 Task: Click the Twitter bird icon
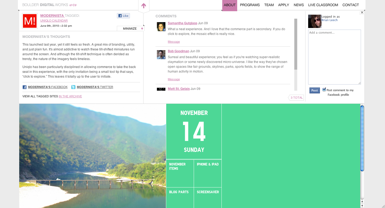73,87
